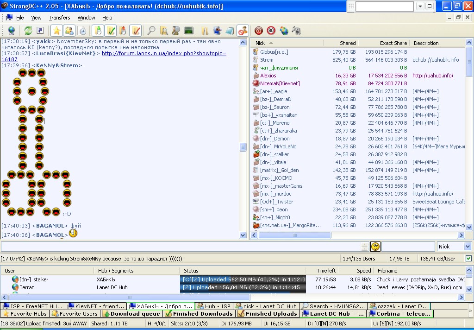Click the dn-_stalker upload progress bar
Screen dimensions: 474x330
pos(243,279)
